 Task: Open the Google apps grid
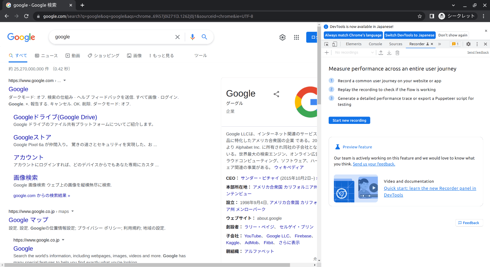[x=296, y=37]
